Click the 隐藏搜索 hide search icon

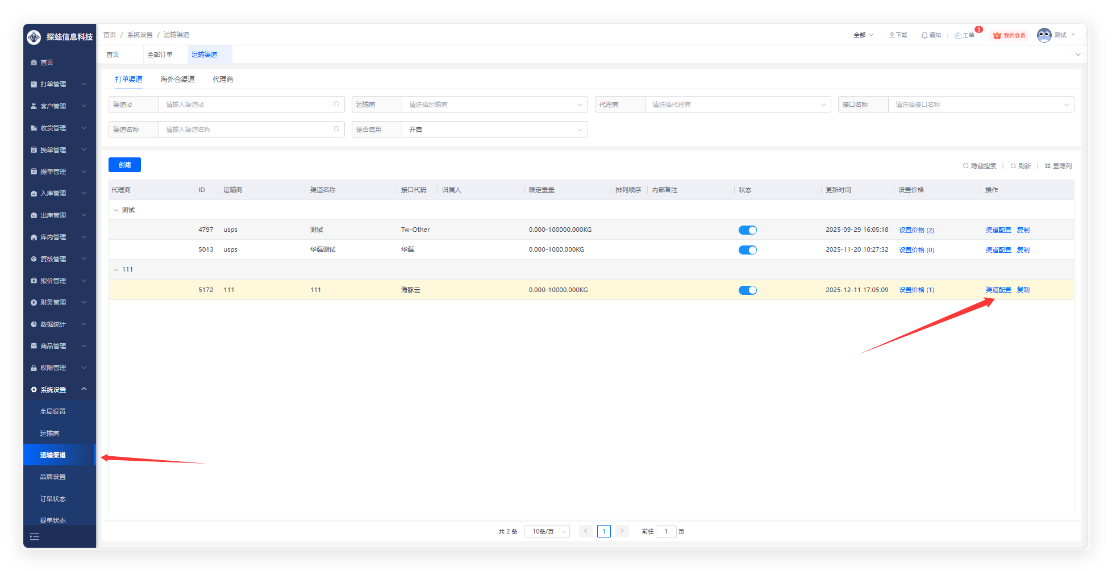[x=965, y=166]
